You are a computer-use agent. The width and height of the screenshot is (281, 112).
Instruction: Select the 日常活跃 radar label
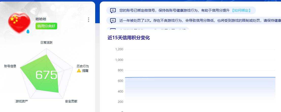pyautogui.click(x=47, y=42)
